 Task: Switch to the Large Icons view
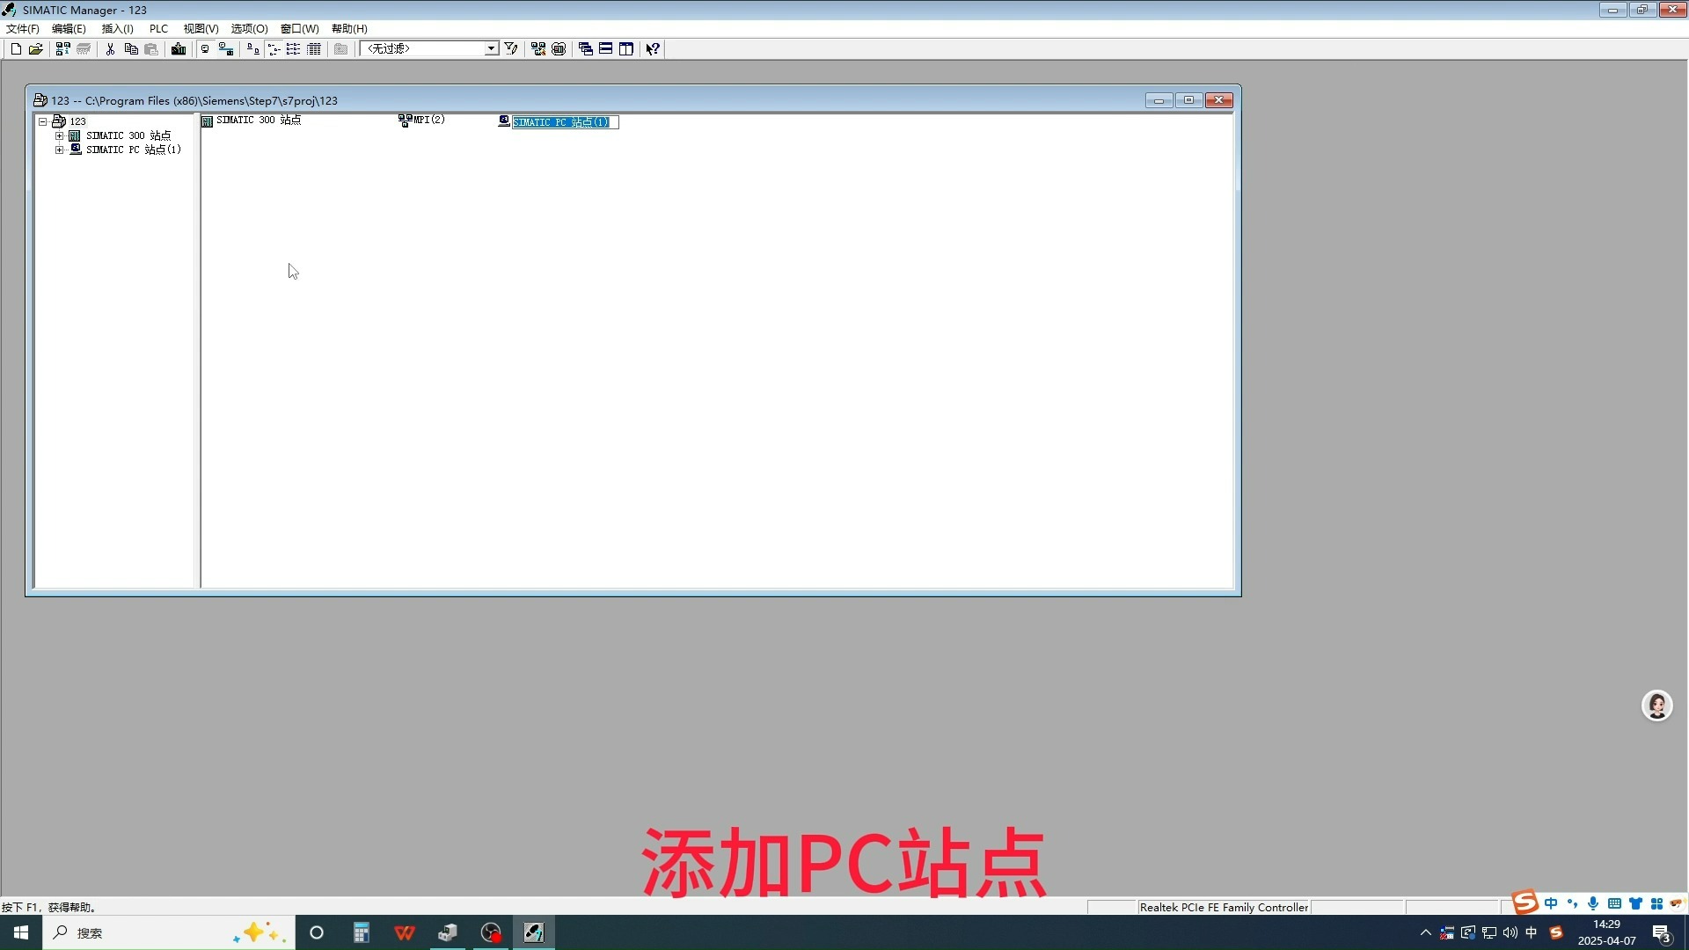point(253,49)
